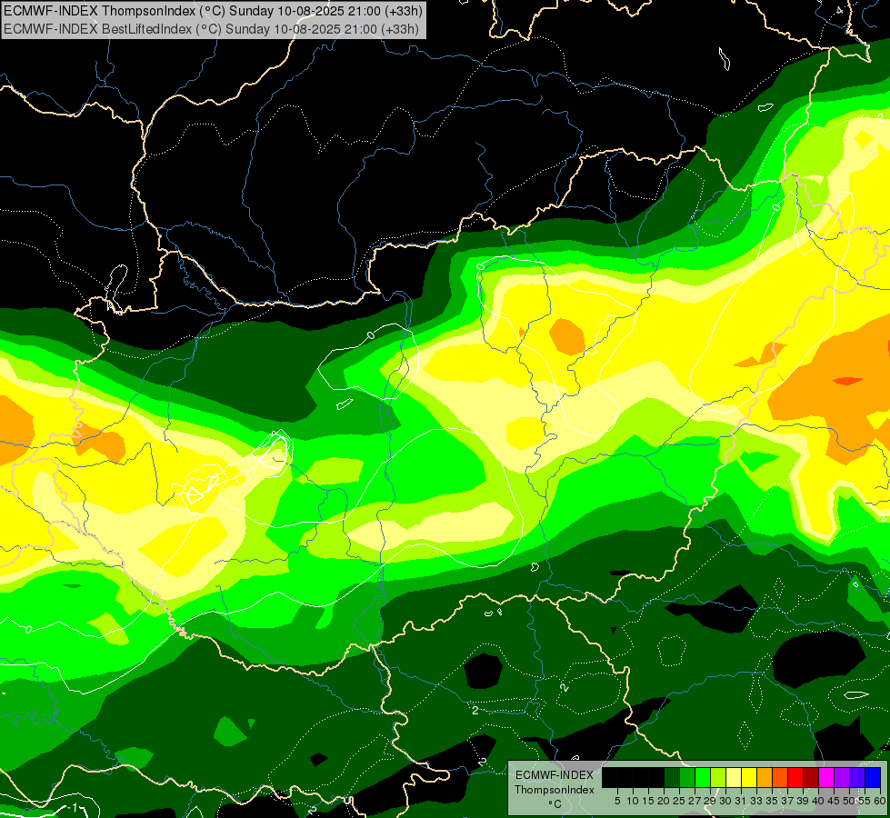
Task: Click the blue 55–60 legend swatch
Action: pyautogui.click(x=873, y=777)
